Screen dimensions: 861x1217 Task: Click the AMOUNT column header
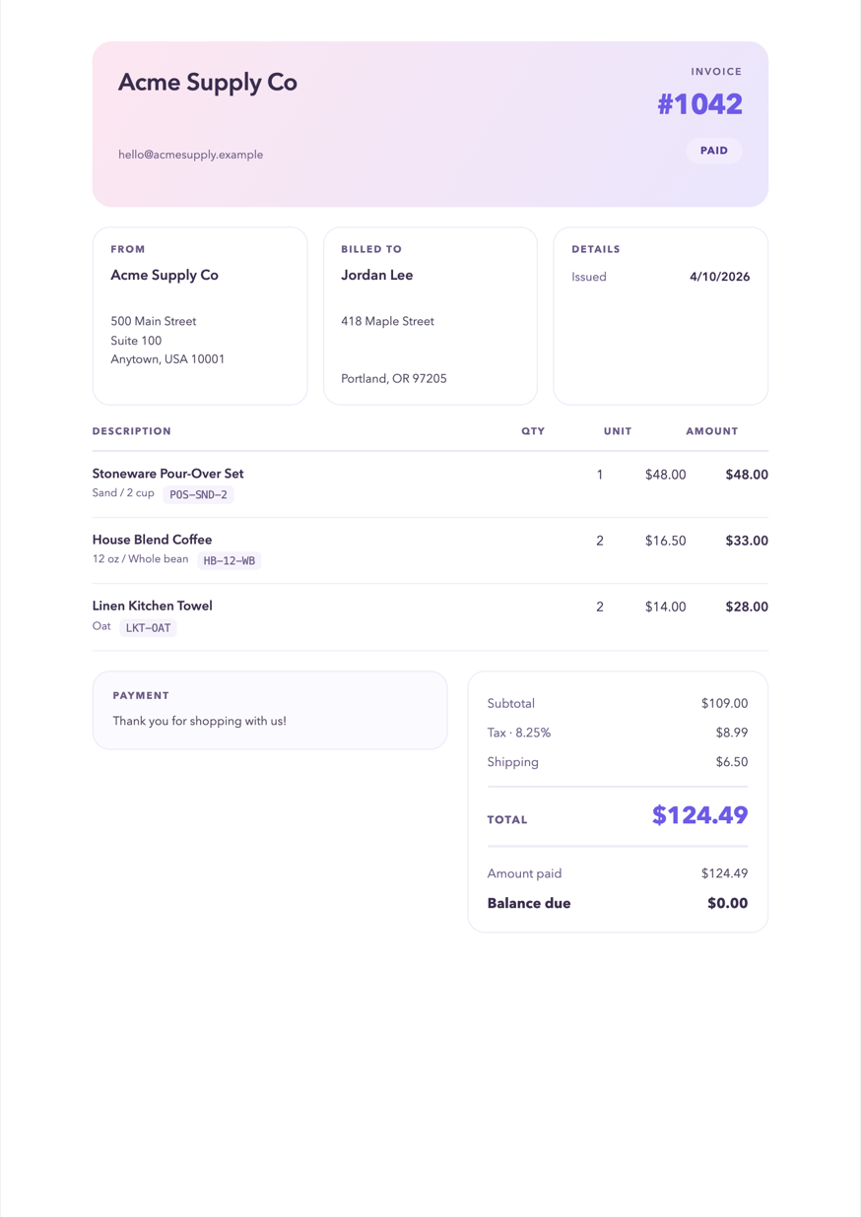point(712,431)
